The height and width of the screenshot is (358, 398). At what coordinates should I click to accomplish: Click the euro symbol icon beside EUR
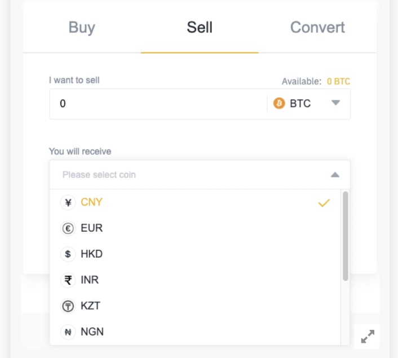pyautogui.click(x=68, y=229)
